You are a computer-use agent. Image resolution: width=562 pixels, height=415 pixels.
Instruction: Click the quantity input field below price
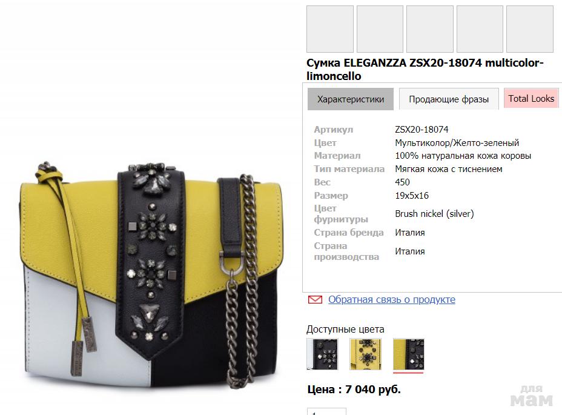tap(326, 411)
